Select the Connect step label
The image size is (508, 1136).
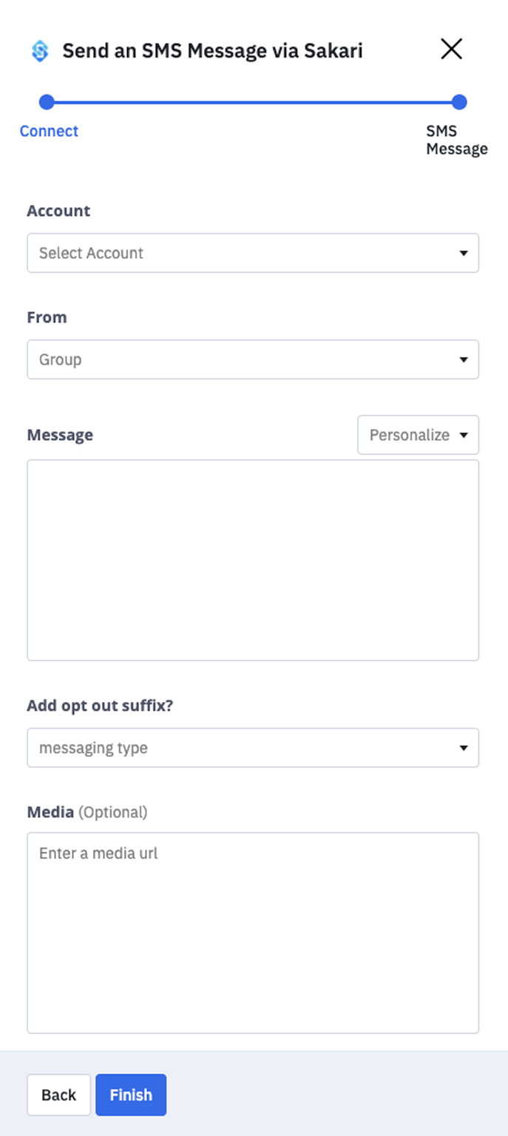click(49, 131)
